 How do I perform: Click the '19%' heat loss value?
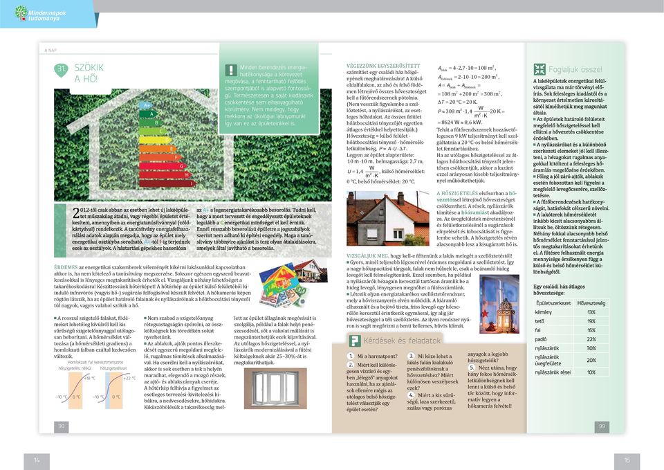click(591, 321)
